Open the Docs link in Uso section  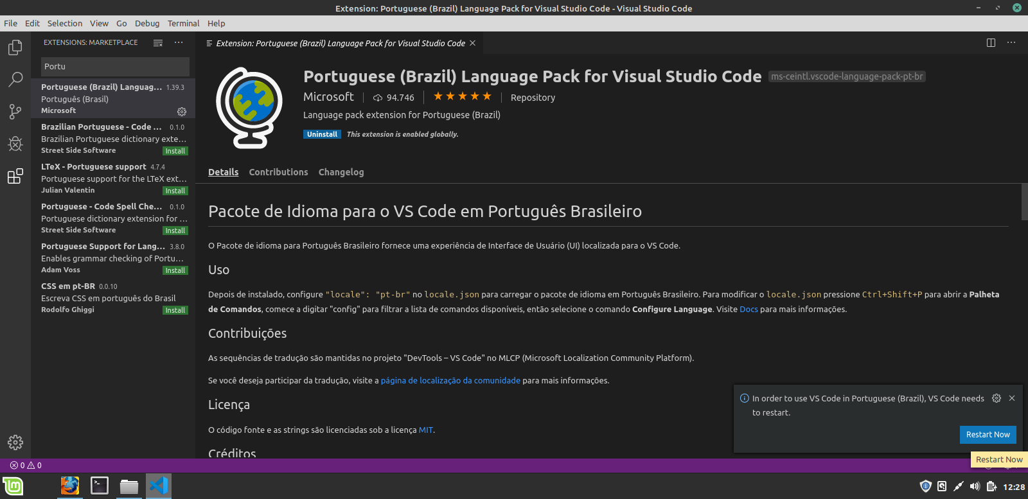pyautogui.click(x=749, y=310)
